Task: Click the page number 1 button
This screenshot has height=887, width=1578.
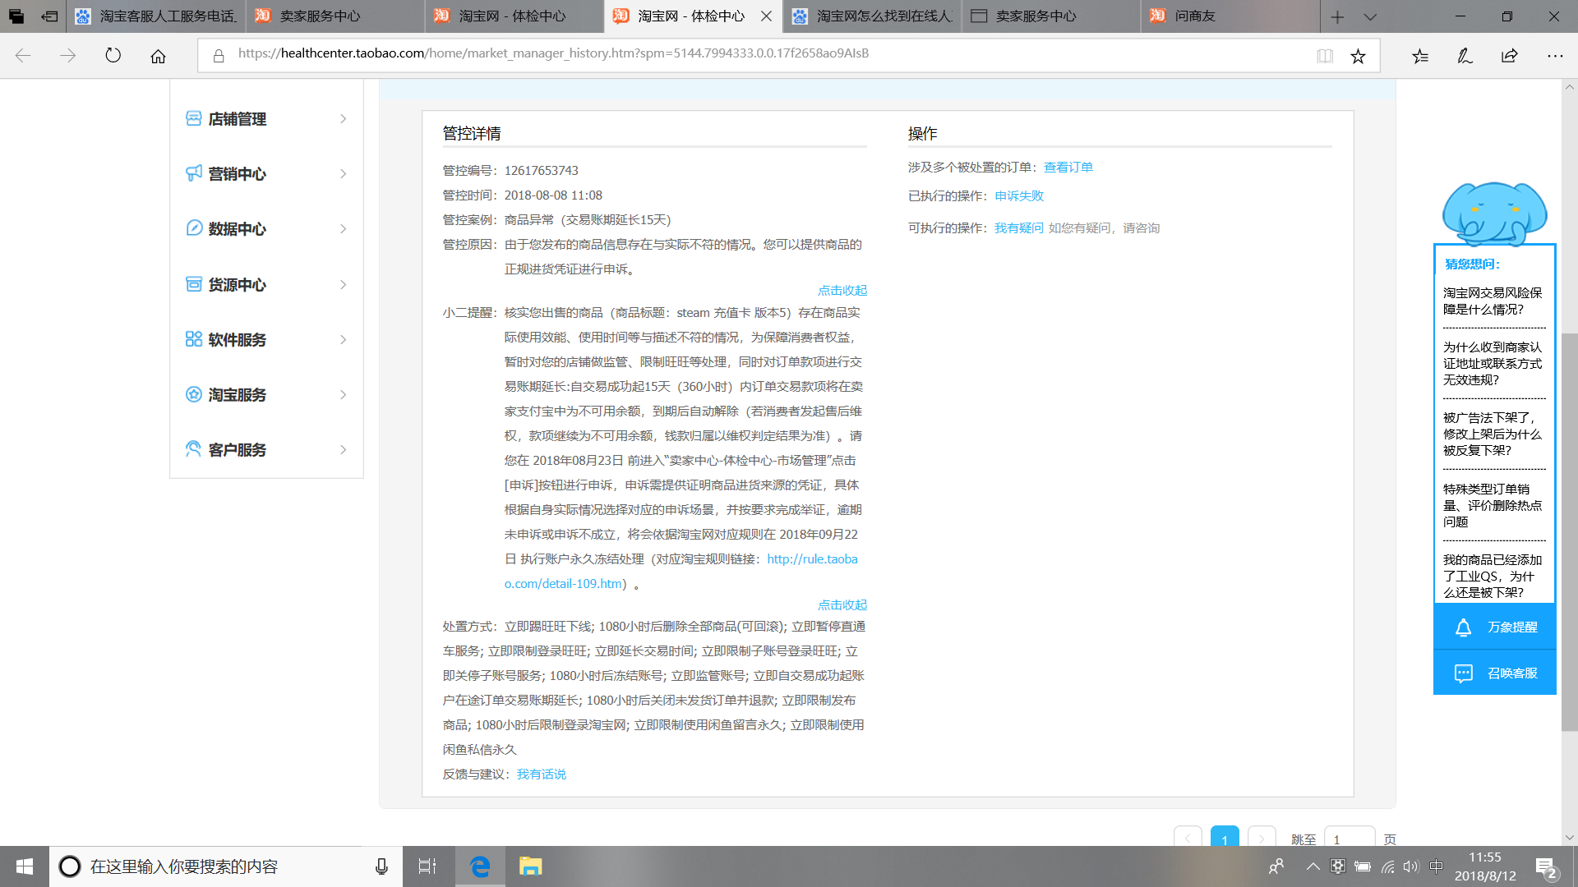Action: pyautogui.click(x=1225, y=838)
